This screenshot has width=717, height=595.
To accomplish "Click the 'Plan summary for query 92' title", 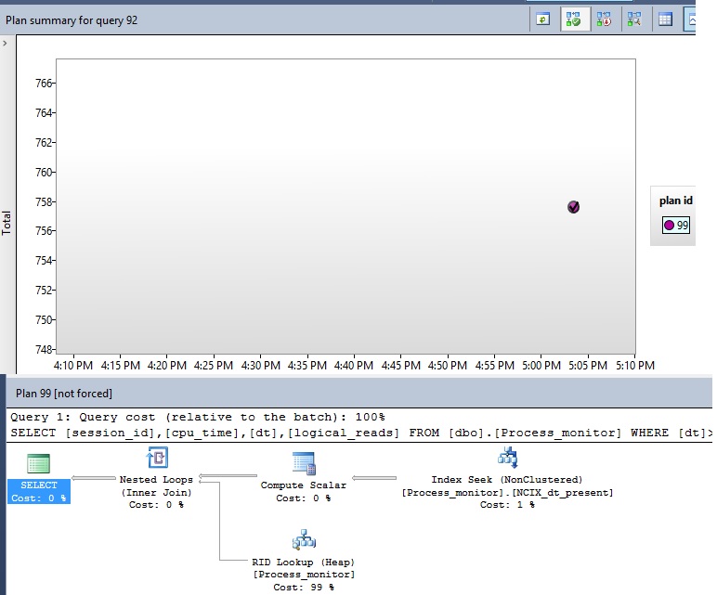I will (72, 20).
